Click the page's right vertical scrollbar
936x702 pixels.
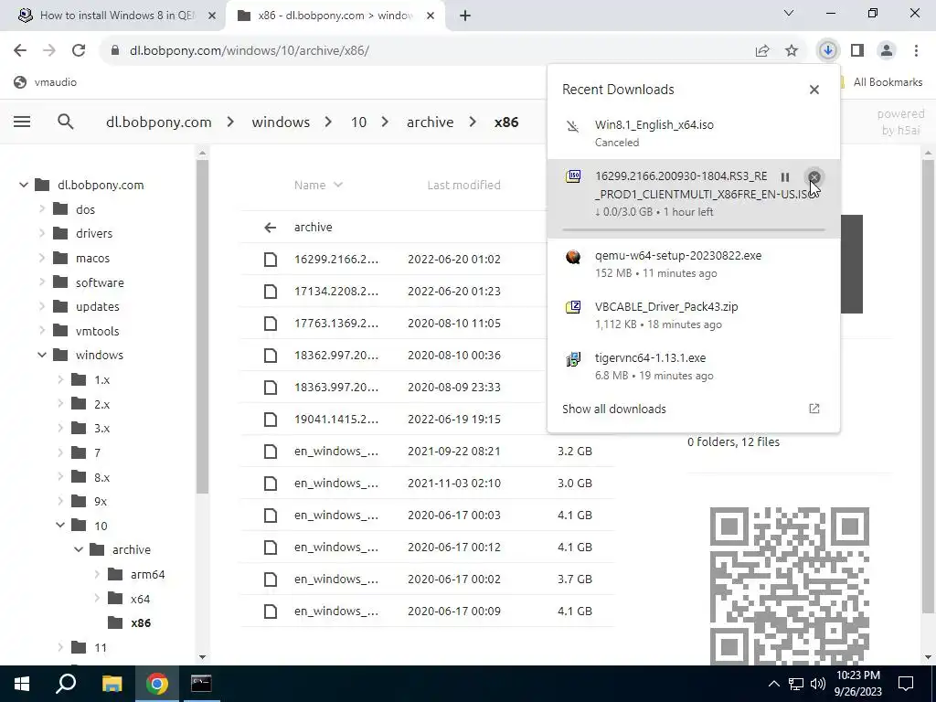(929, 385)
